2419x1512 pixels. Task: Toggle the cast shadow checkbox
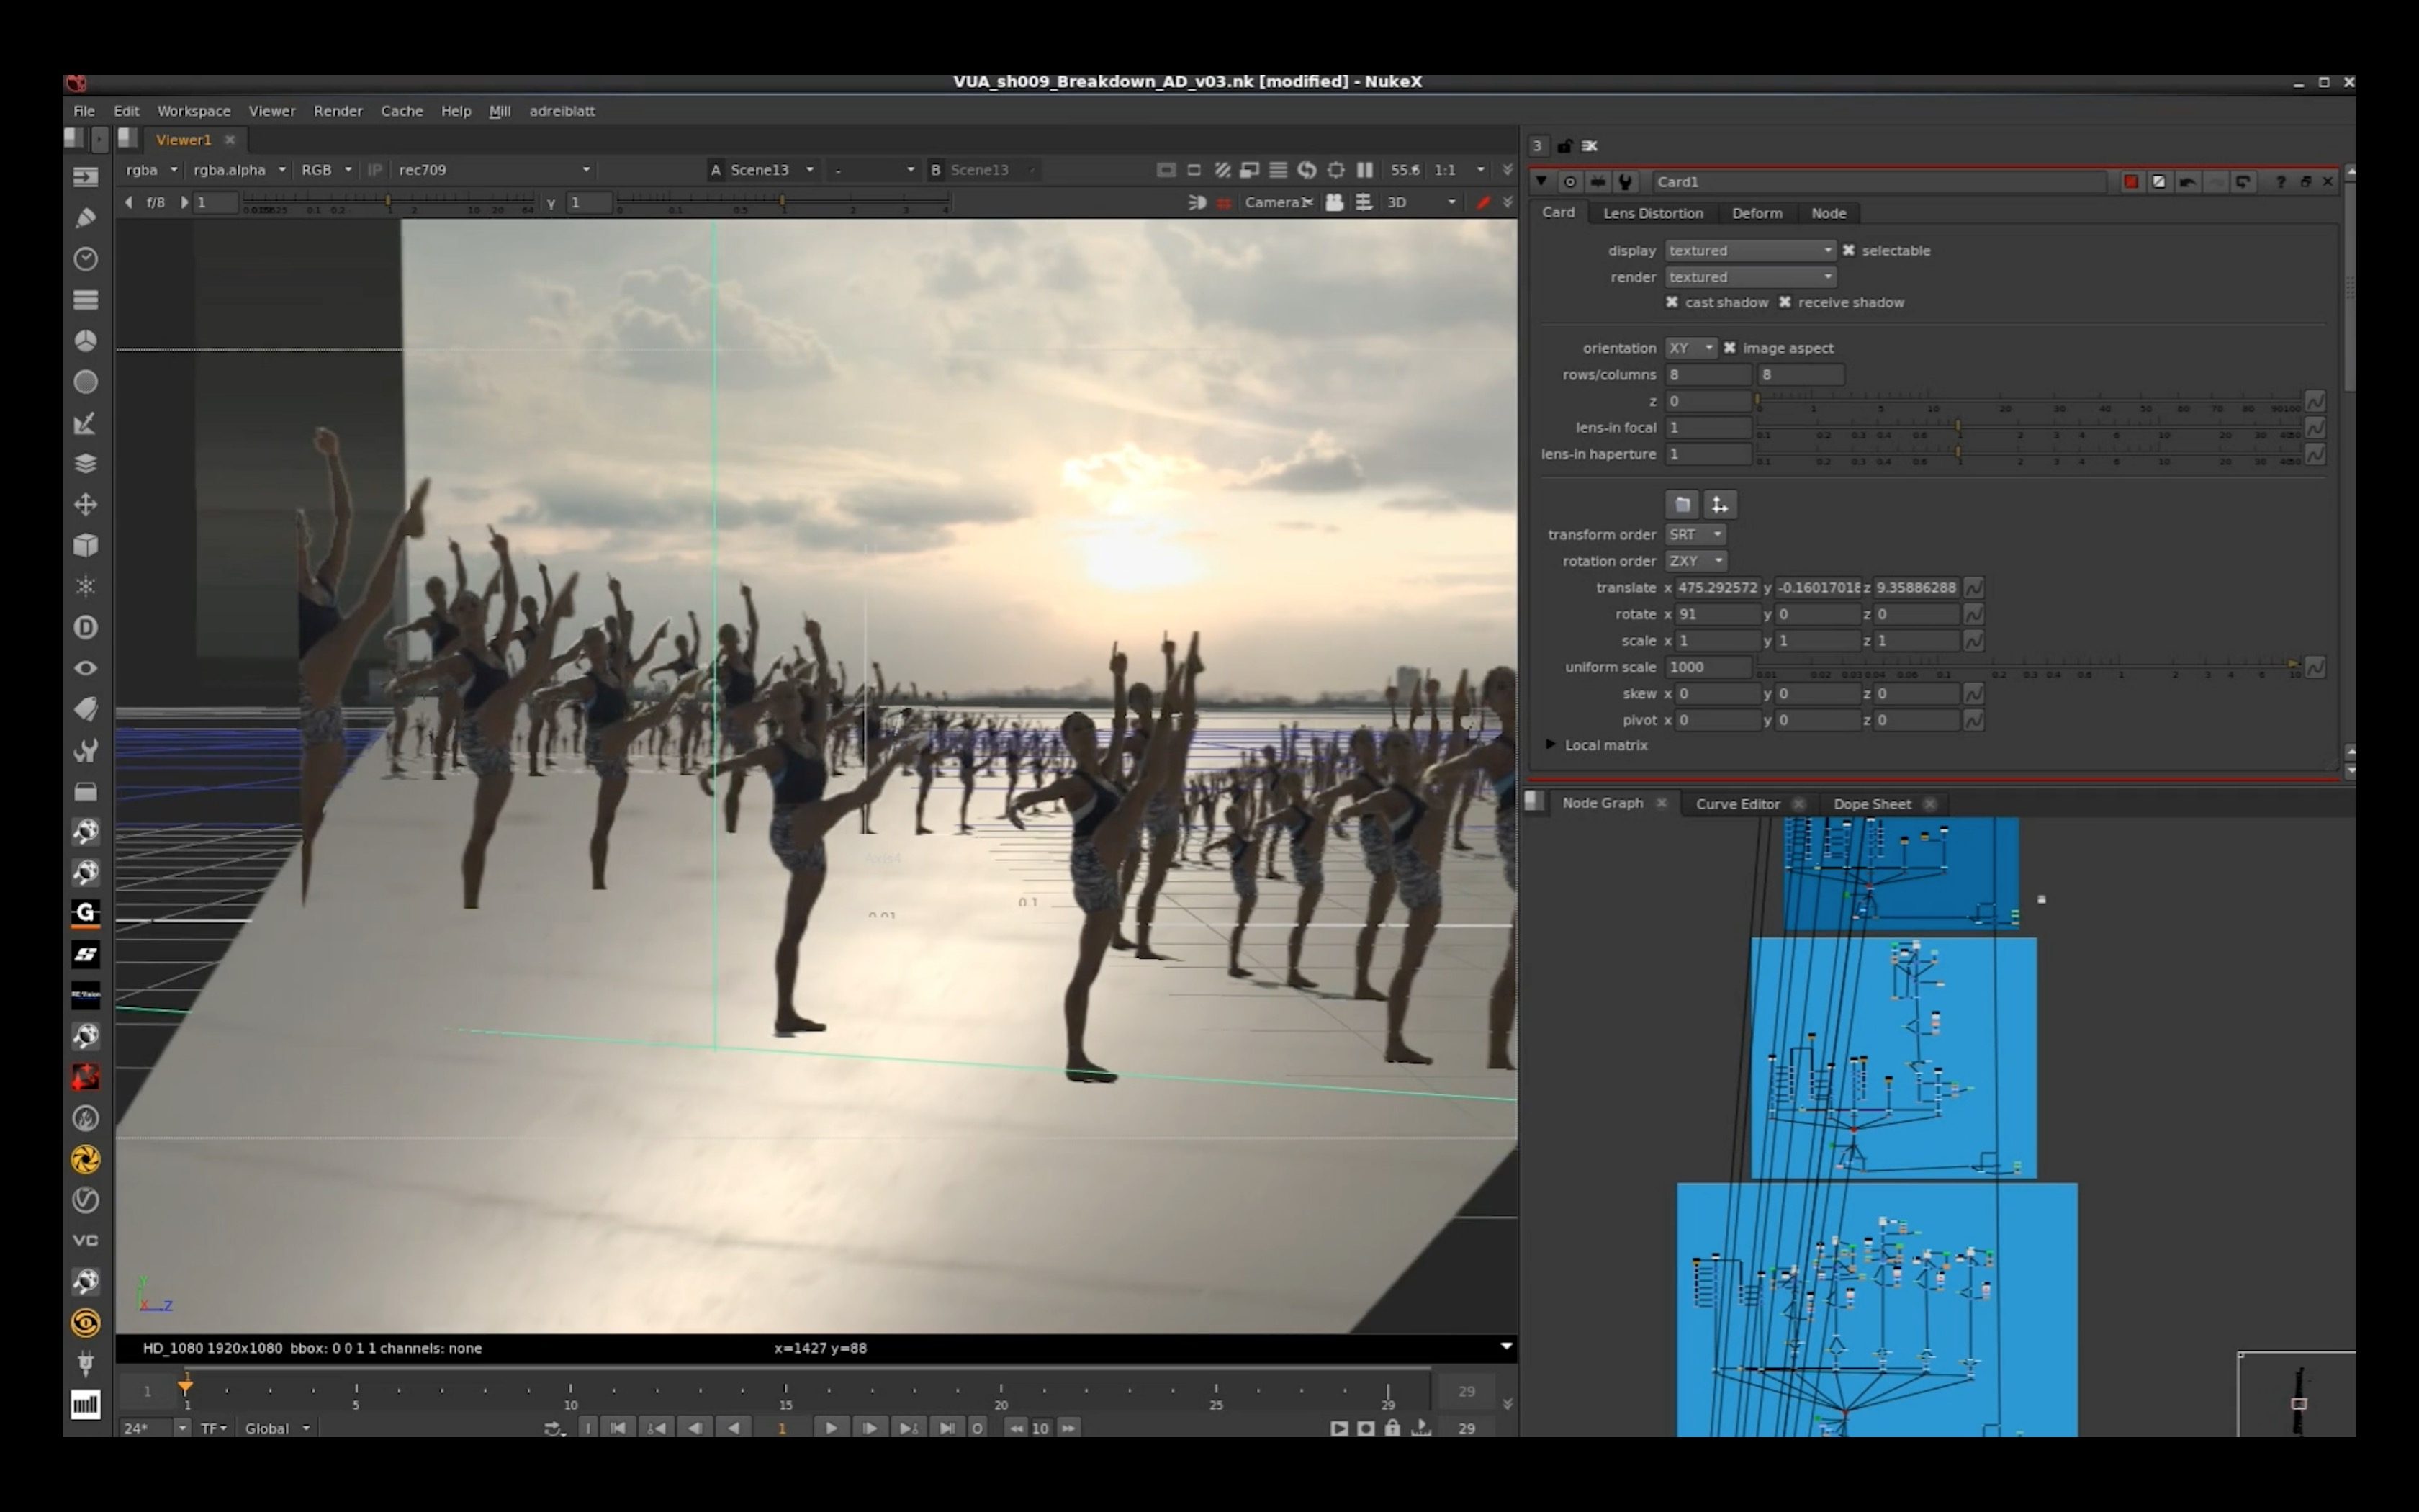1671,303
